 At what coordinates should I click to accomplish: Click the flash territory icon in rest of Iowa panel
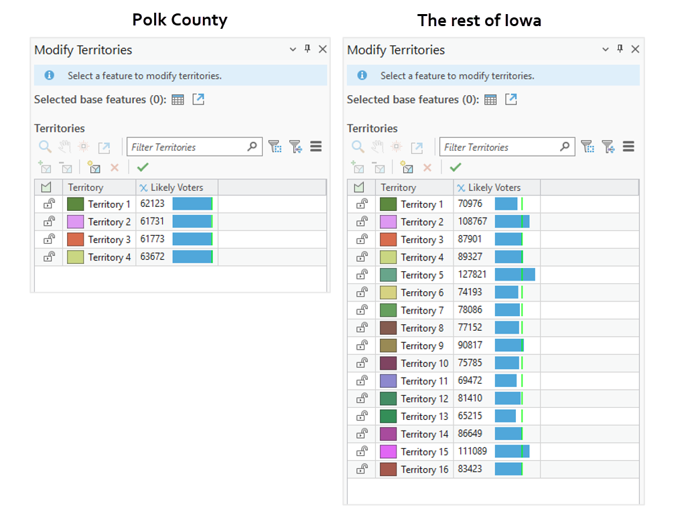[397, 147]
